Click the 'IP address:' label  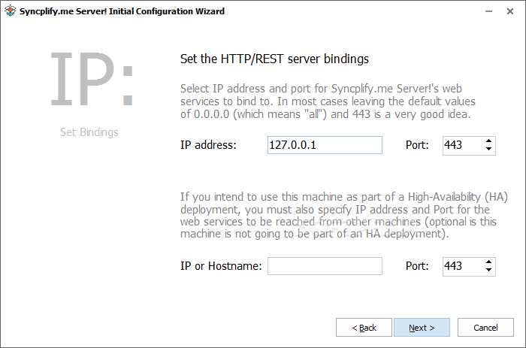(208, 145)
